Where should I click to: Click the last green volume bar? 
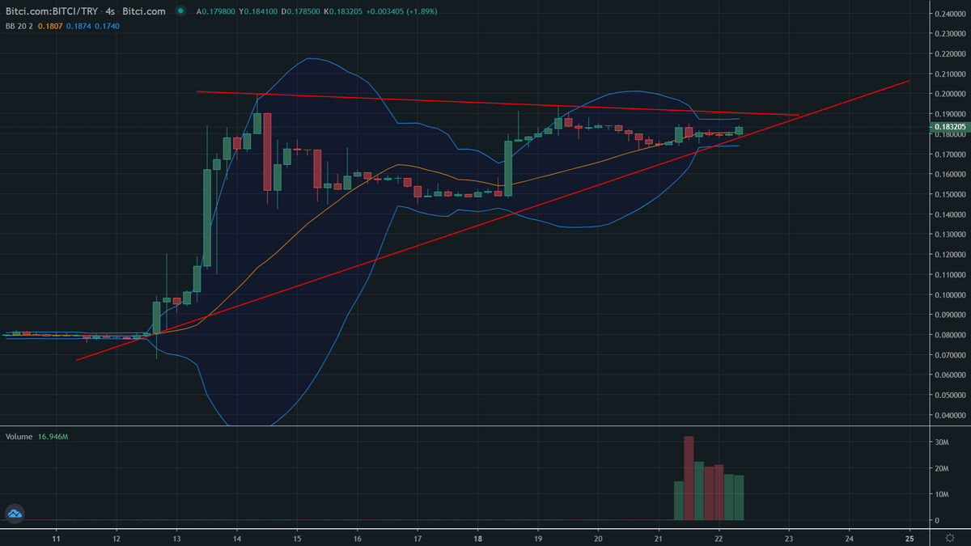point(739,497)
